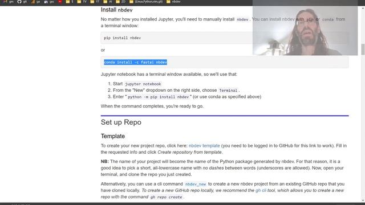Click the highlighted 'conda install -c fastai nbdev' command
The width and height of the screenshot is (365, 205).
pyautogui.click(x=136, y=62)
